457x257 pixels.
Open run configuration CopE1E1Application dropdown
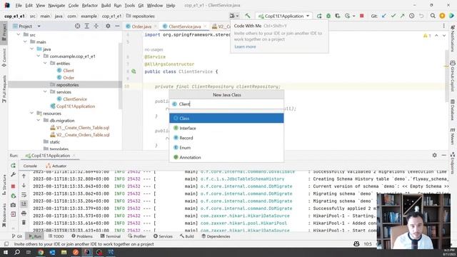pyautogui.click(x=284, y=16)
